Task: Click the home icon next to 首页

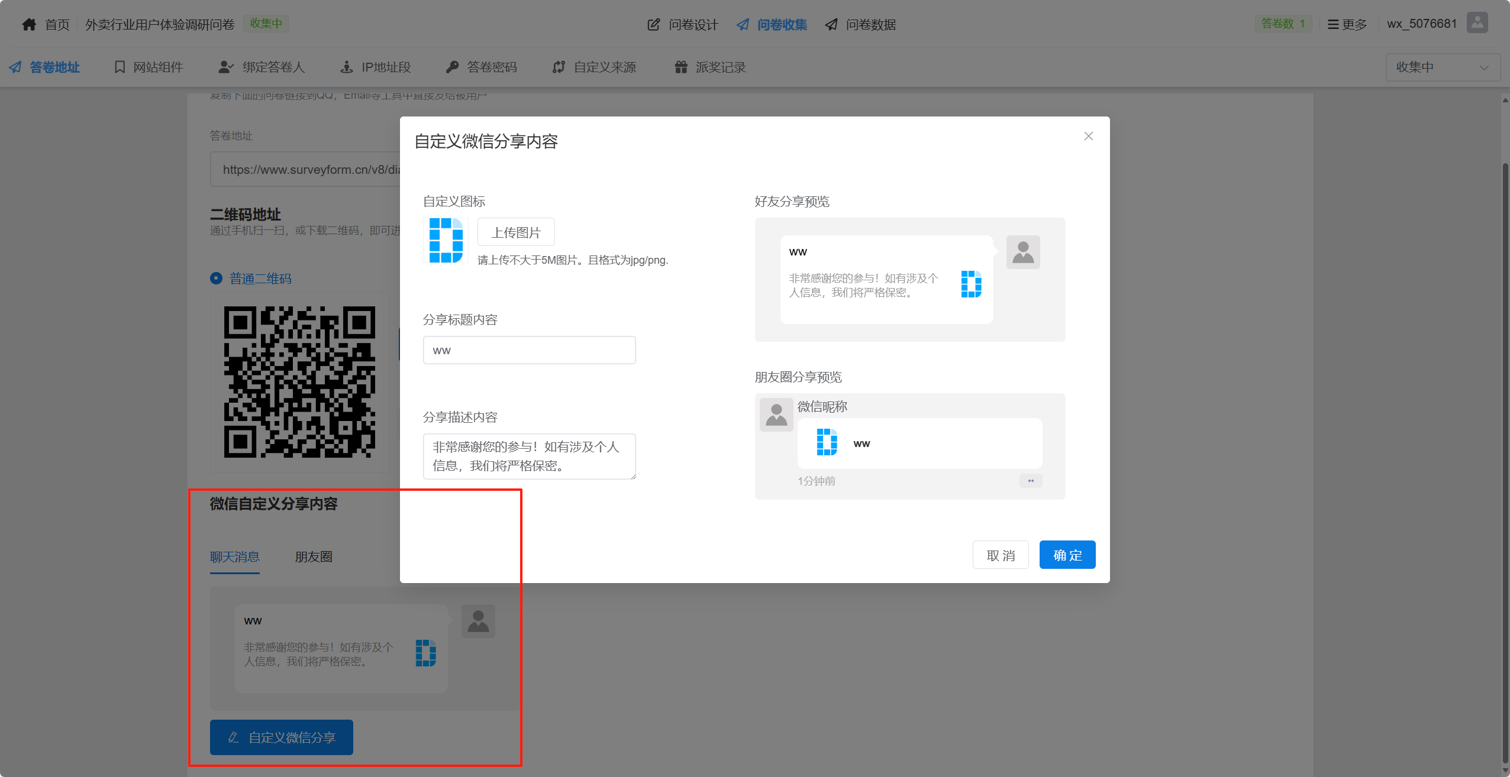Action: (x=29, y=24)
